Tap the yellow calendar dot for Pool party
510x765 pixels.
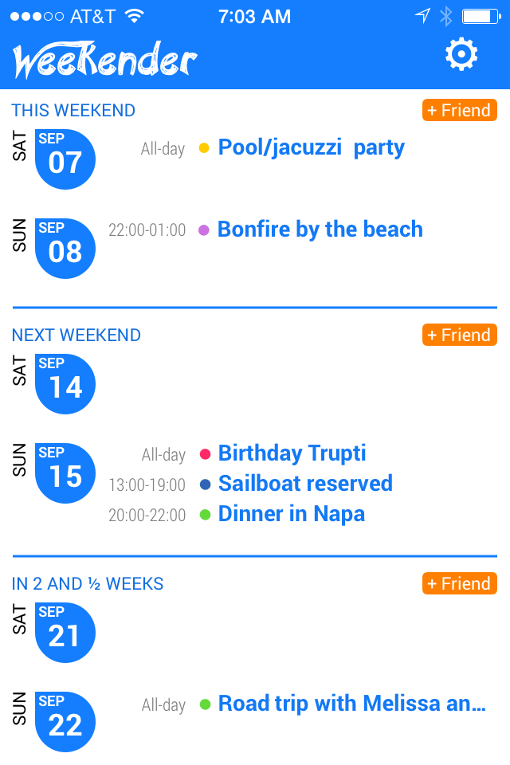[x=205, y=148]
